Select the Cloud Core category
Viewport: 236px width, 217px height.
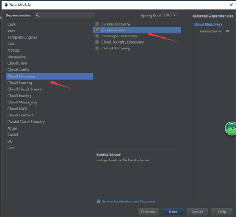coord(49,63)
